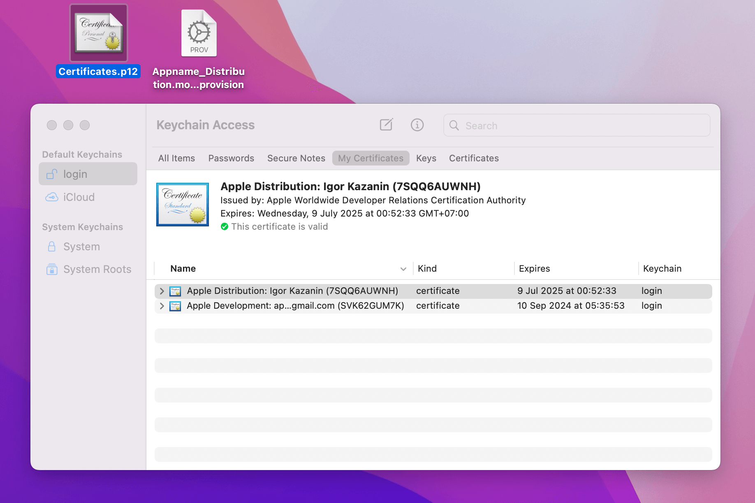Click the 'Appname_Distribution.mo...provision' desktop file label

199,78
